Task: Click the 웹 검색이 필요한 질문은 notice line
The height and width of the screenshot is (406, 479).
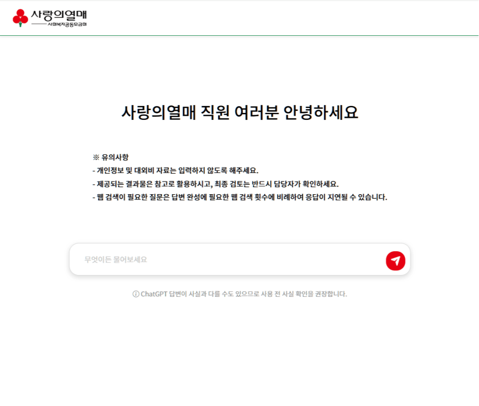Action: coord(240,197)
